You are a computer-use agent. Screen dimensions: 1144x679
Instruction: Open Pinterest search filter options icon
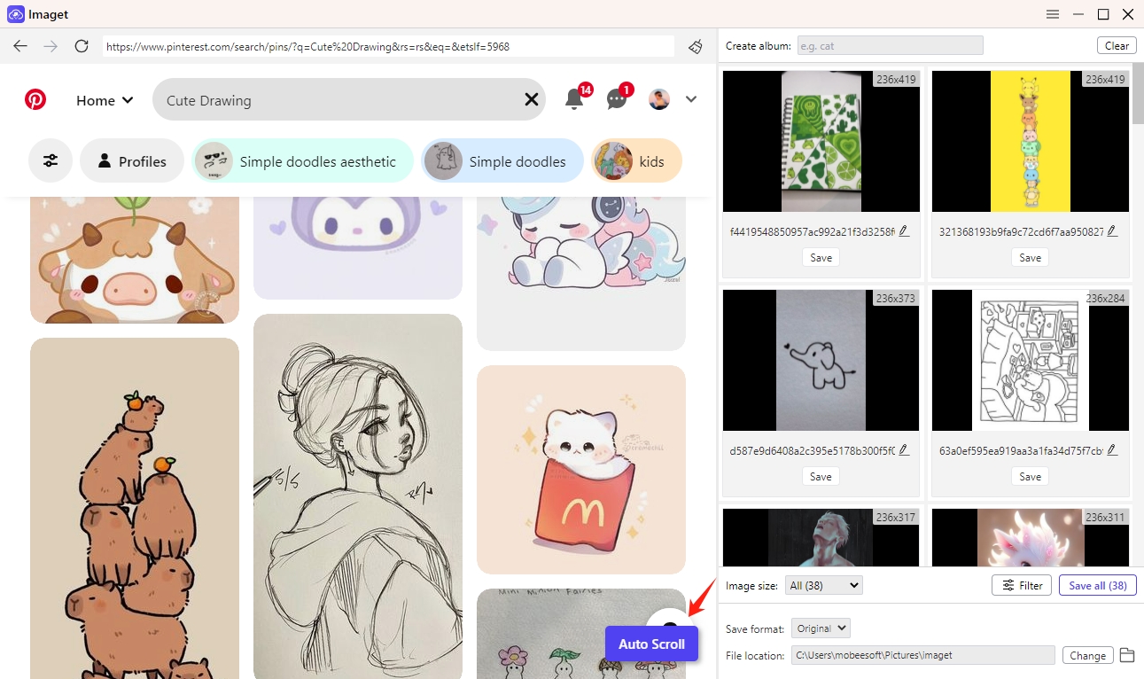click(x=51, y=160)
